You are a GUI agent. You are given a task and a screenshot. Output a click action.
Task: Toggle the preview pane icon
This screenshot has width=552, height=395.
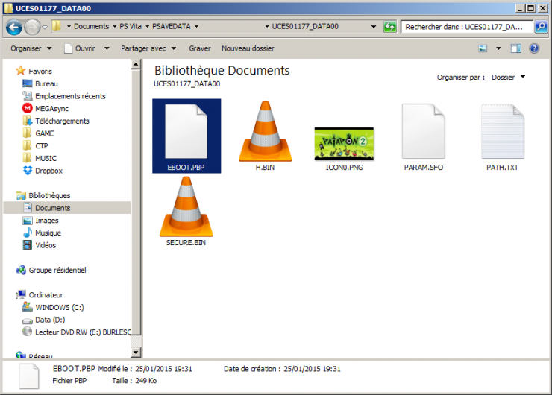pos(516,48)
